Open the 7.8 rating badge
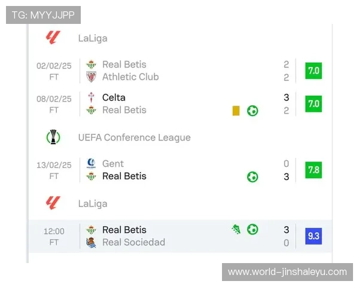This screenshot has width=359, height=287. pyautogui.click(x=313, y=170)
